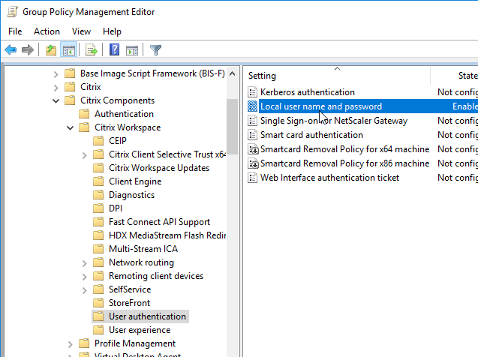
Task: Open the View menu
Action: [x=81, y=31]
